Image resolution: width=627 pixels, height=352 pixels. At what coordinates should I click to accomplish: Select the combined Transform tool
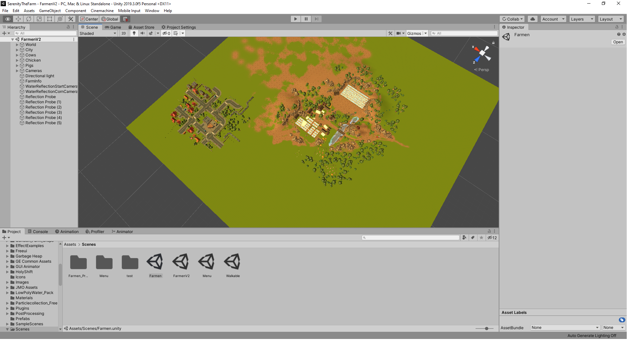point(60,19)
